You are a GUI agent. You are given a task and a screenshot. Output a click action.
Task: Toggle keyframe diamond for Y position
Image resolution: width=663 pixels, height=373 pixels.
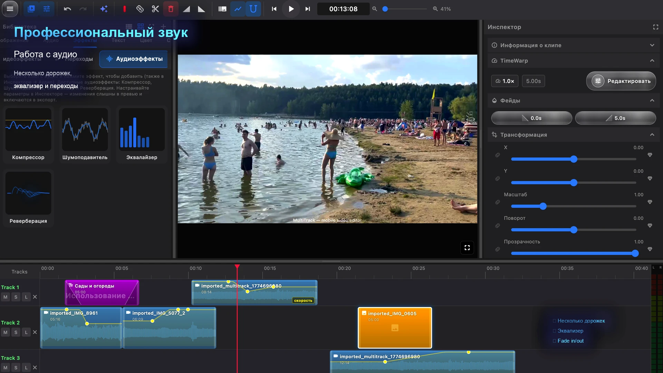650,178
